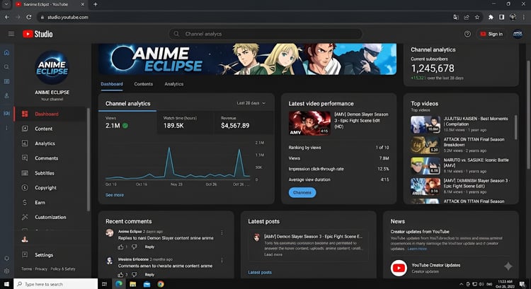Open the NARUTO vs. SASUKE video thumbnail
Viewport: 531px width, 289px height.
click(x=426, y=166)
